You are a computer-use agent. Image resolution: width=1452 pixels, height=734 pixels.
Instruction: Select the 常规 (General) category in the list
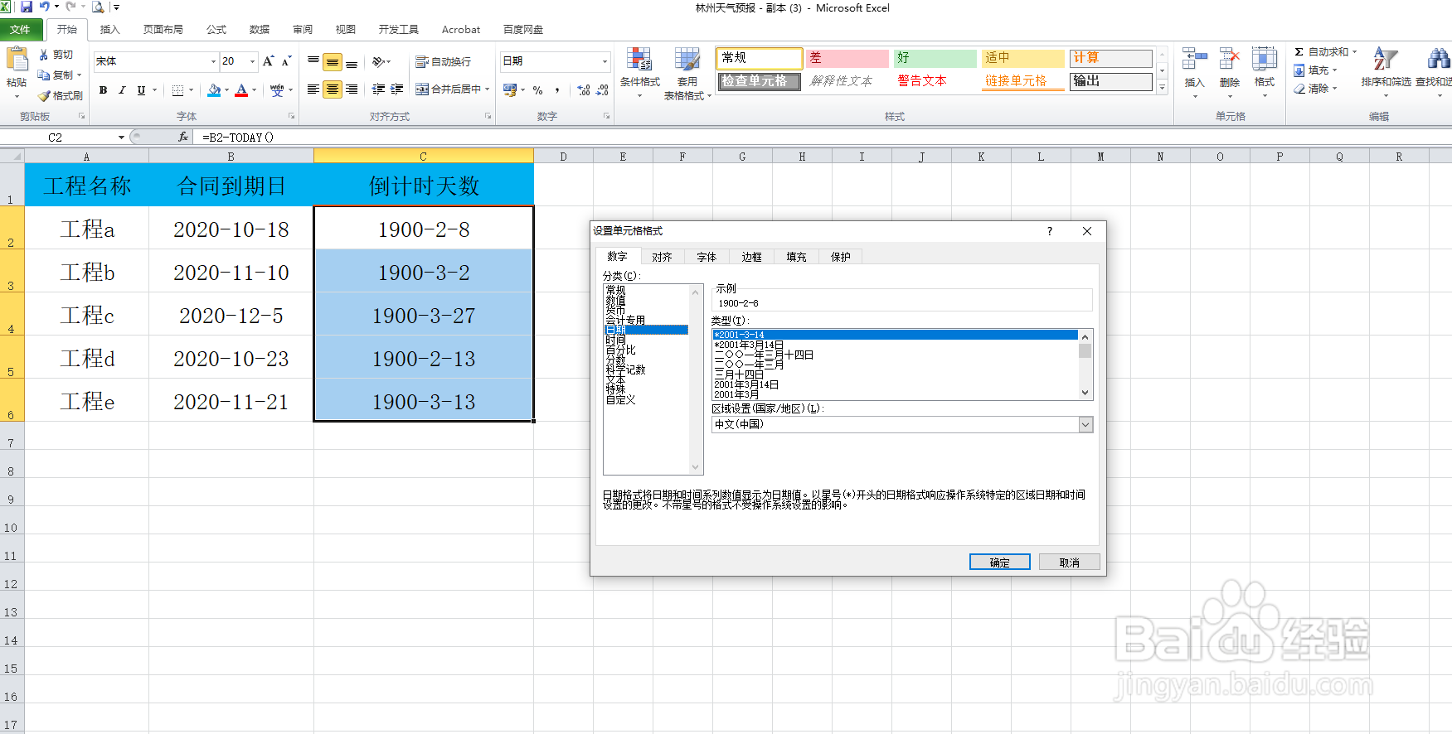tap(615, 290)
